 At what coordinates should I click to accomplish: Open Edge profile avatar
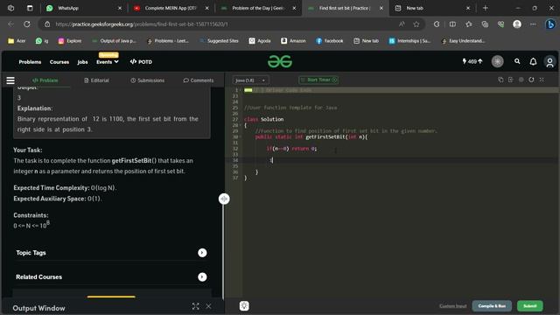click(x=517, y=24)
